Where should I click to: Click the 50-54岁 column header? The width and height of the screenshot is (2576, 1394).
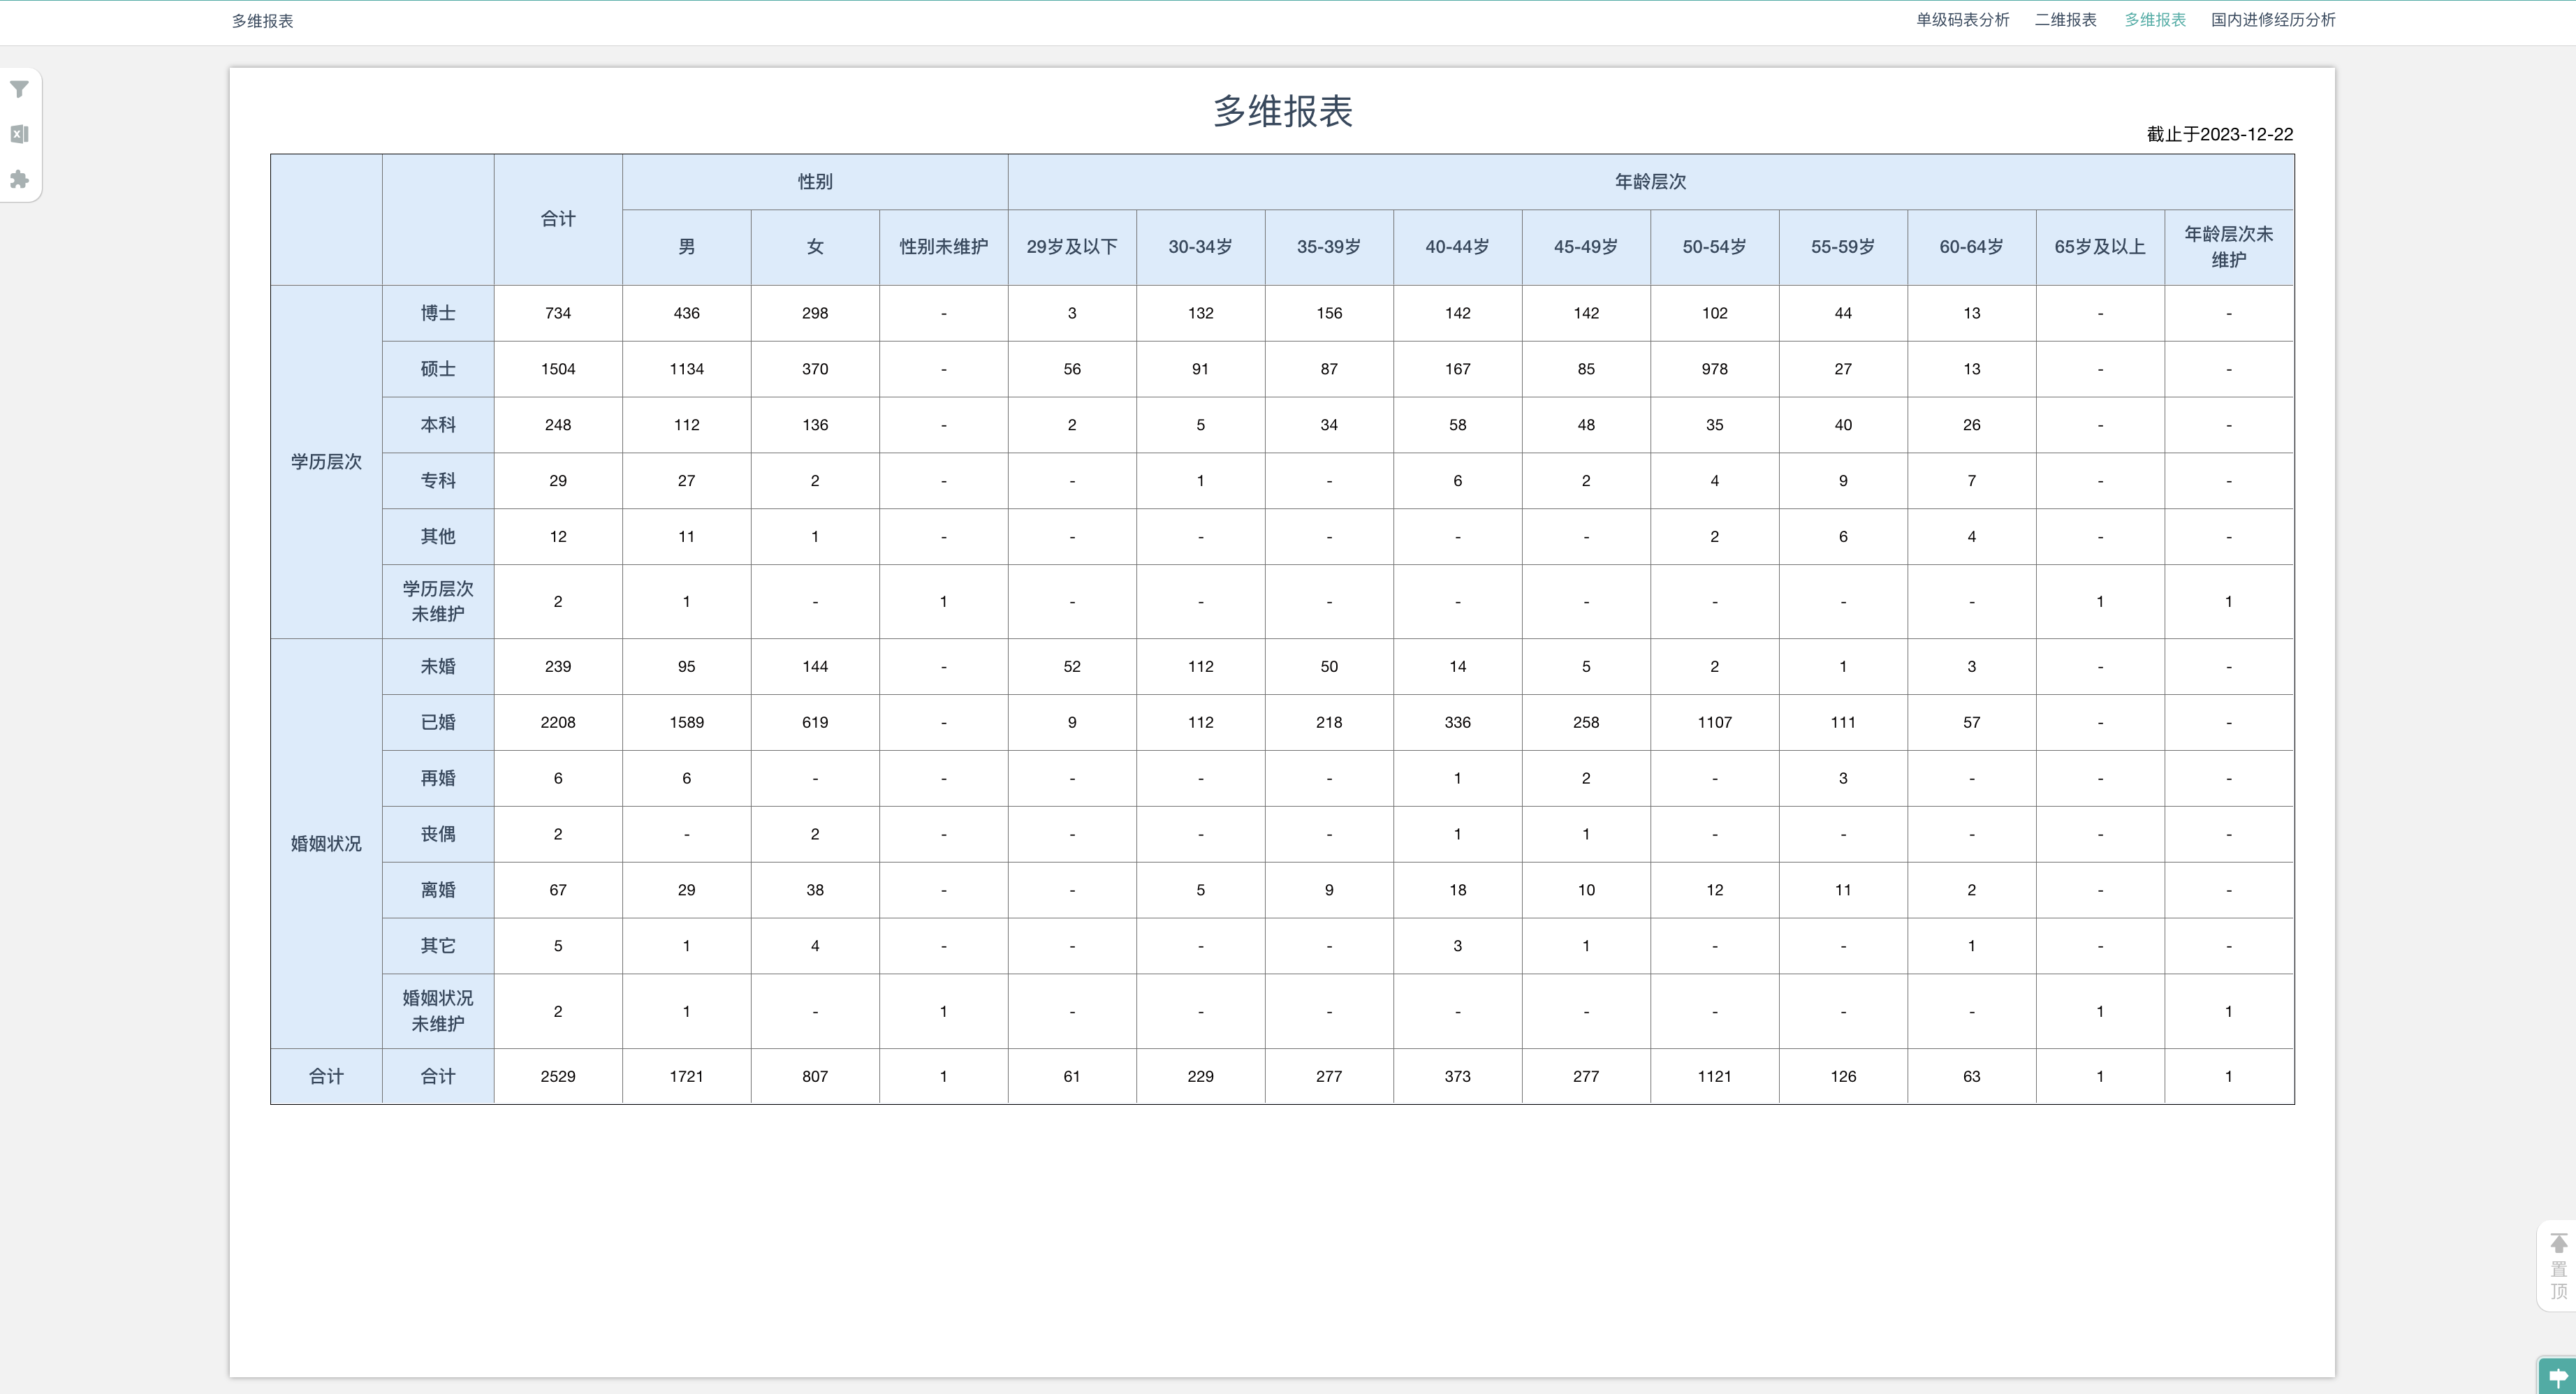click(x=1714, y=247)
